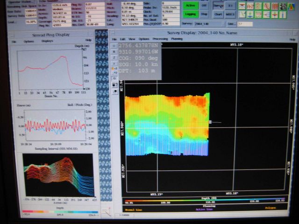Click the 'Polygon' planning legend text
Viewport: 299px width, 224px height.
tap(271, 208)
